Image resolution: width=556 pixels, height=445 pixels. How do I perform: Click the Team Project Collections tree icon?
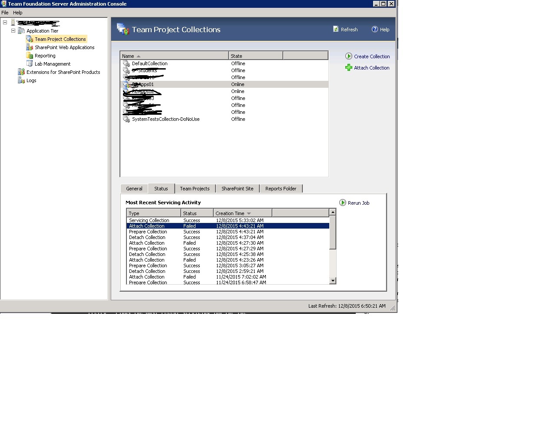(30, 39)
